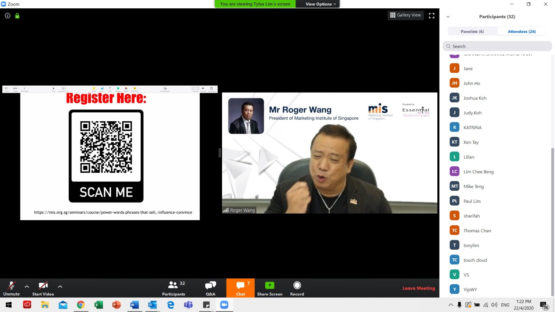Click the meeting information icon
555x312 pixels.
coord(8,16)
